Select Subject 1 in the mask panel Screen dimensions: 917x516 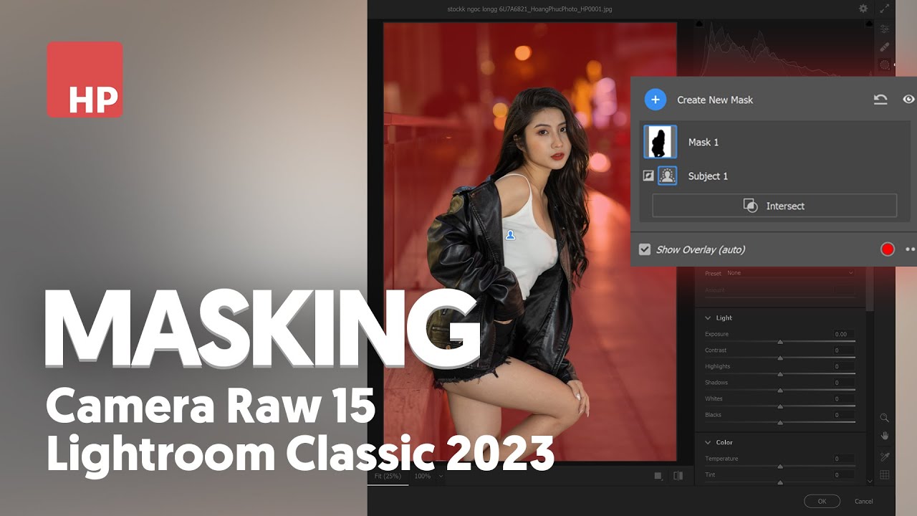point(708,176)
